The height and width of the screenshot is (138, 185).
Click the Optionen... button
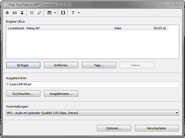tap(114, 128)
